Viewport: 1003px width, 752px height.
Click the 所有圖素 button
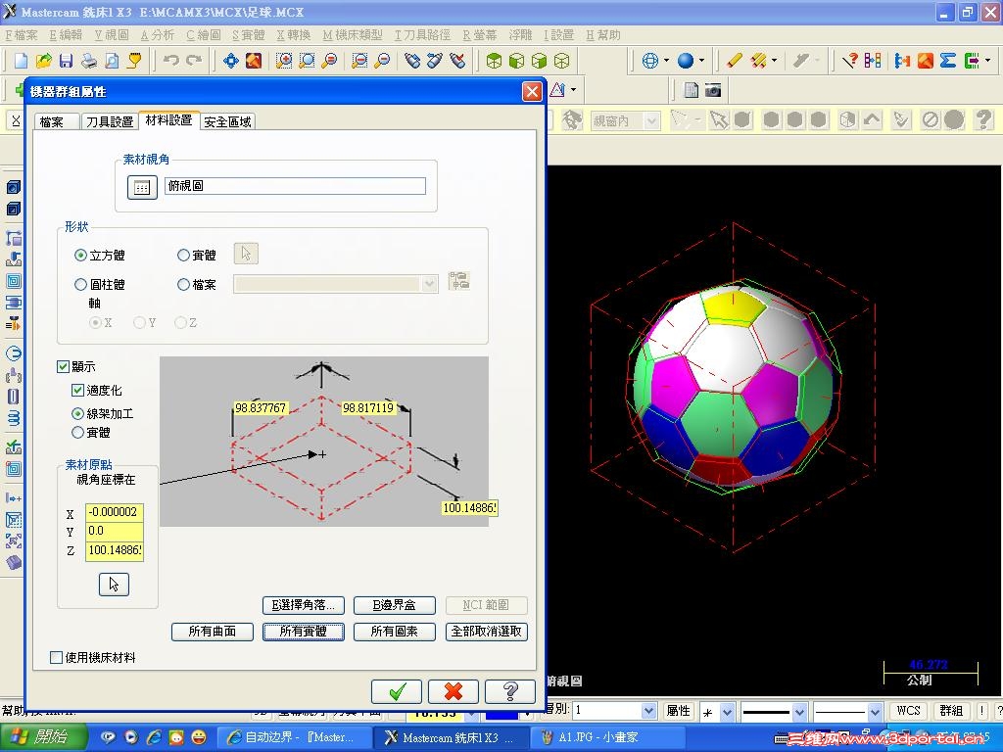pos(395,632)
